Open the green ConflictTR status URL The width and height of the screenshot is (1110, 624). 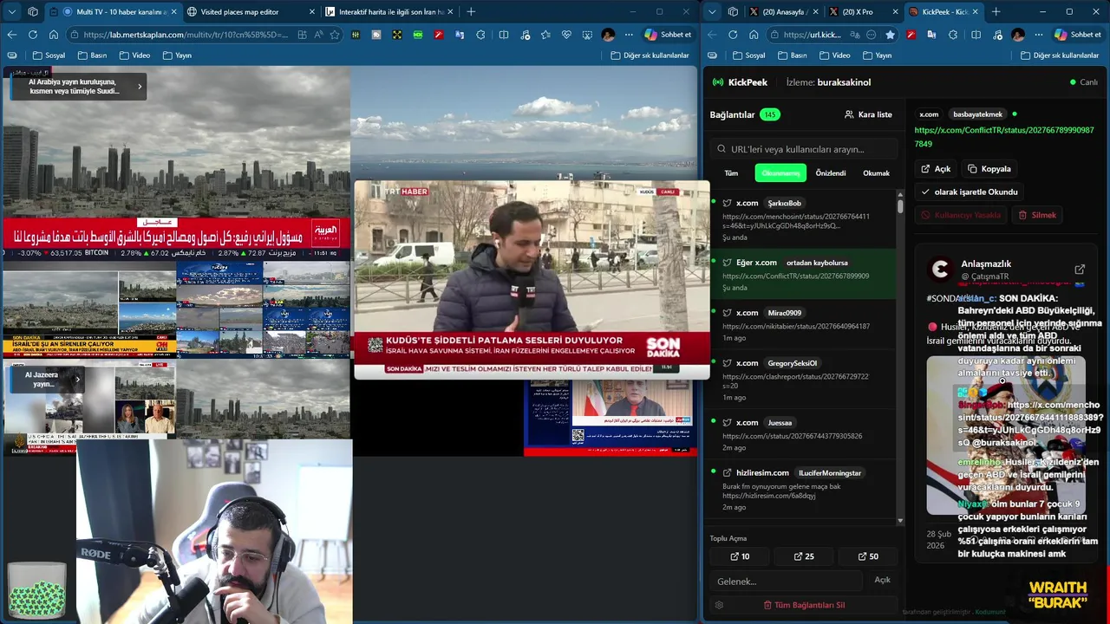(x=1004, y=137)
